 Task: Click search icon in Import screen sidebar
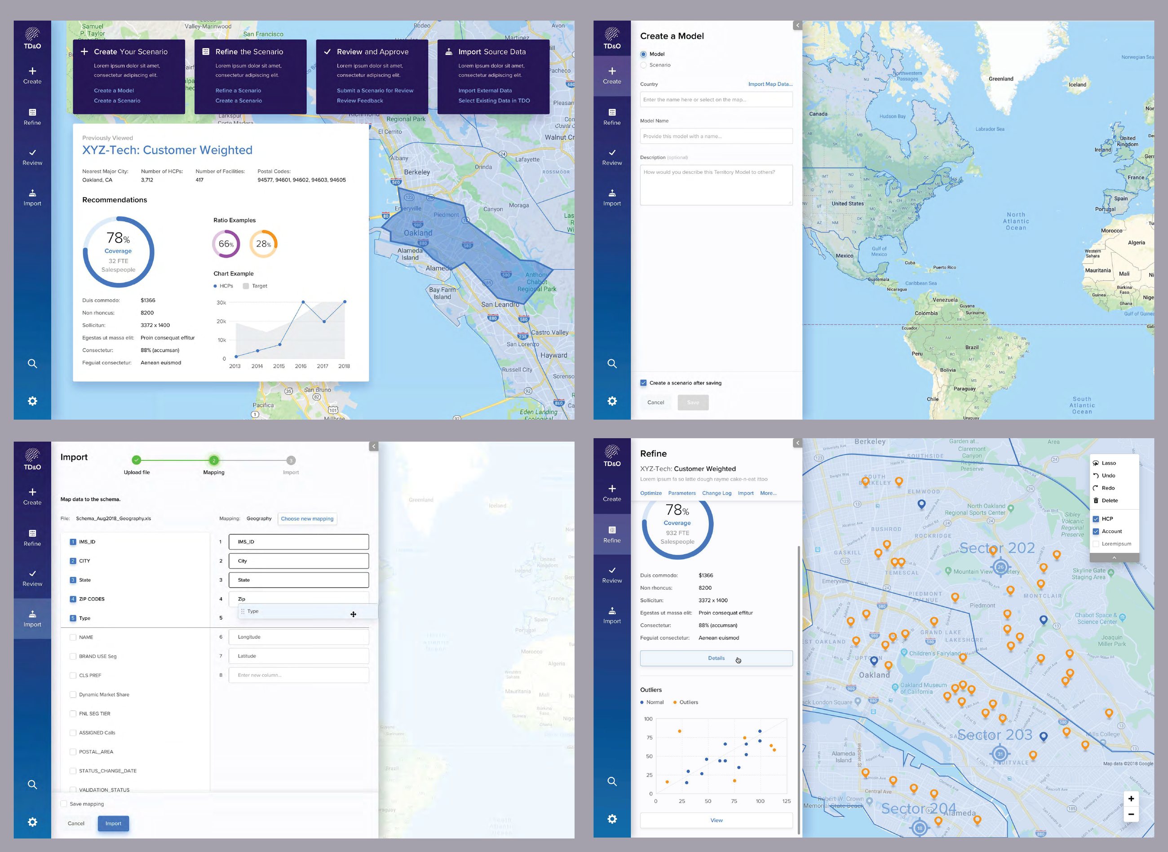point(32,785)
